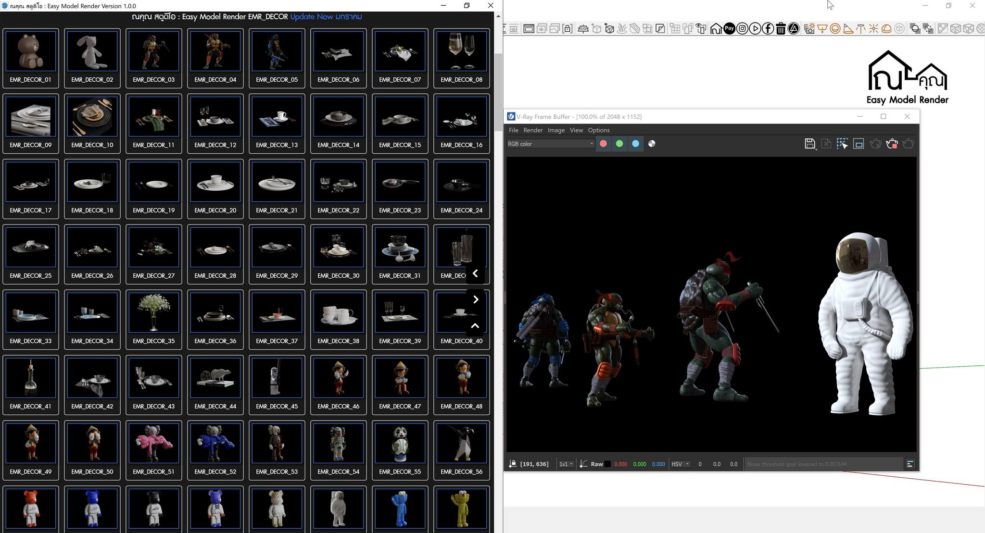
Task: Open the HSV color mode dropdown
Action: 680,464
